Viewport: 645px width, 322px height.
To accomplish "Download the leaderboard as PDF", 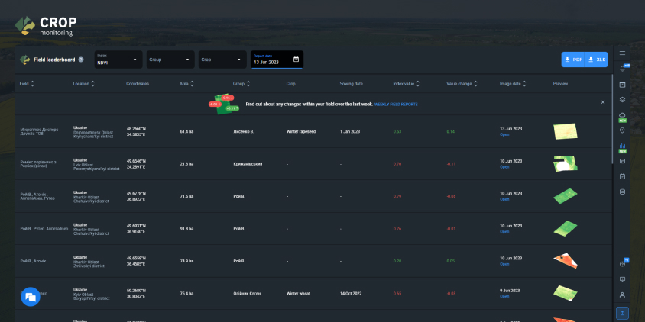I will pyautogui.click(x=573, y=59).
